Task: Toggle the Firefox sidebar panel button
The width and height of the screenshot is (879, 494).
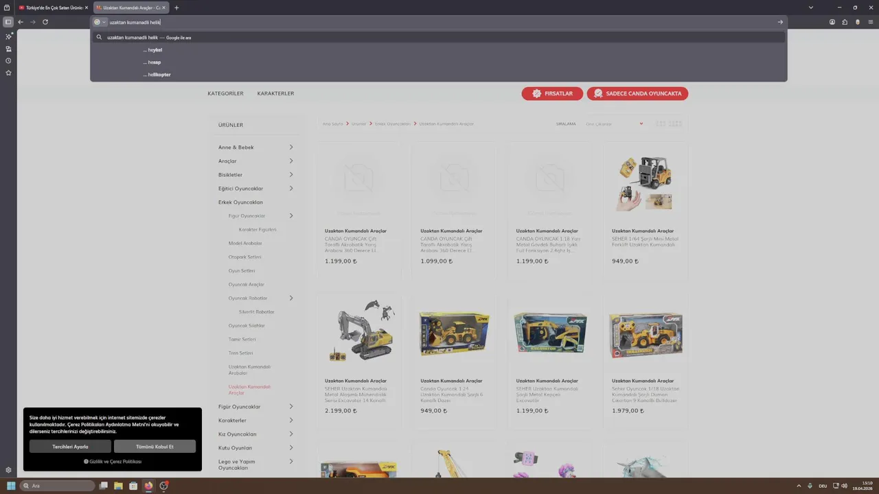Action: pyautogui.click(x=8, y=22)
